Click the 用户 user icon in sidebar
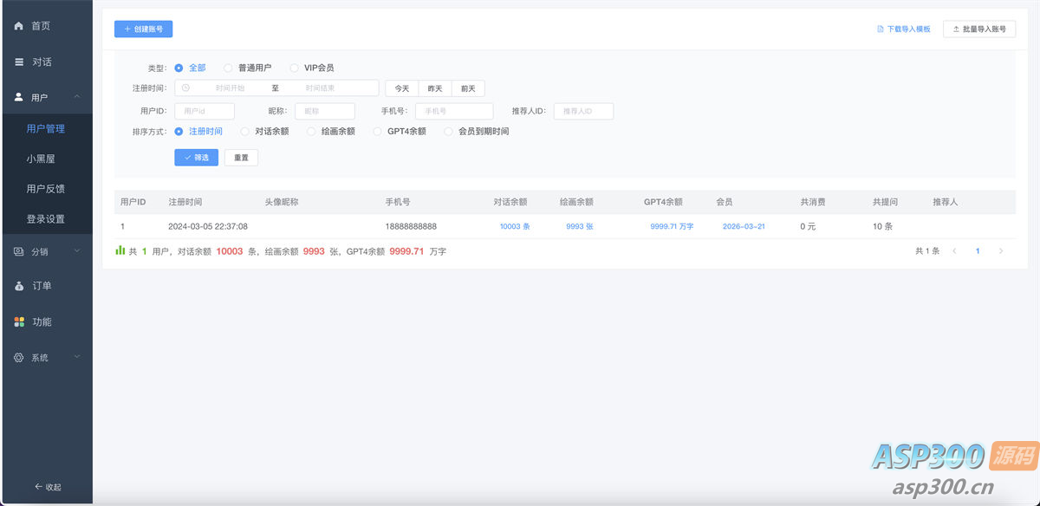This screenshot has height=506, width=1040. pos(19,96)
